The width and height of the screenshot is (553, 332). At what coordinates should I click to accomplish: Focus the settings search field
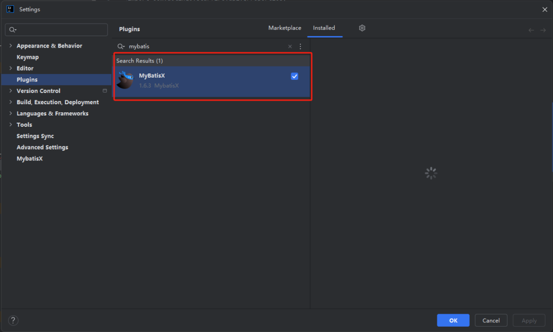[x=56, y=30]
